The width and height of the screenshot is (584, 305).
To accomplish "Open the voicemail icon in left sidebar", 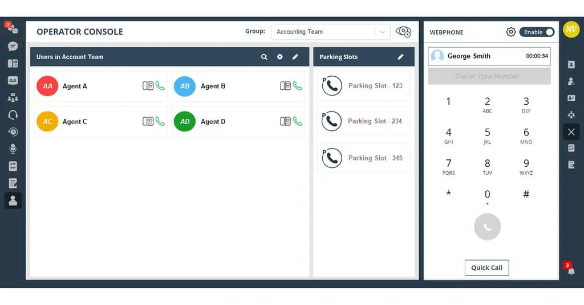I will pyautogui.click(x=13, y=81).
